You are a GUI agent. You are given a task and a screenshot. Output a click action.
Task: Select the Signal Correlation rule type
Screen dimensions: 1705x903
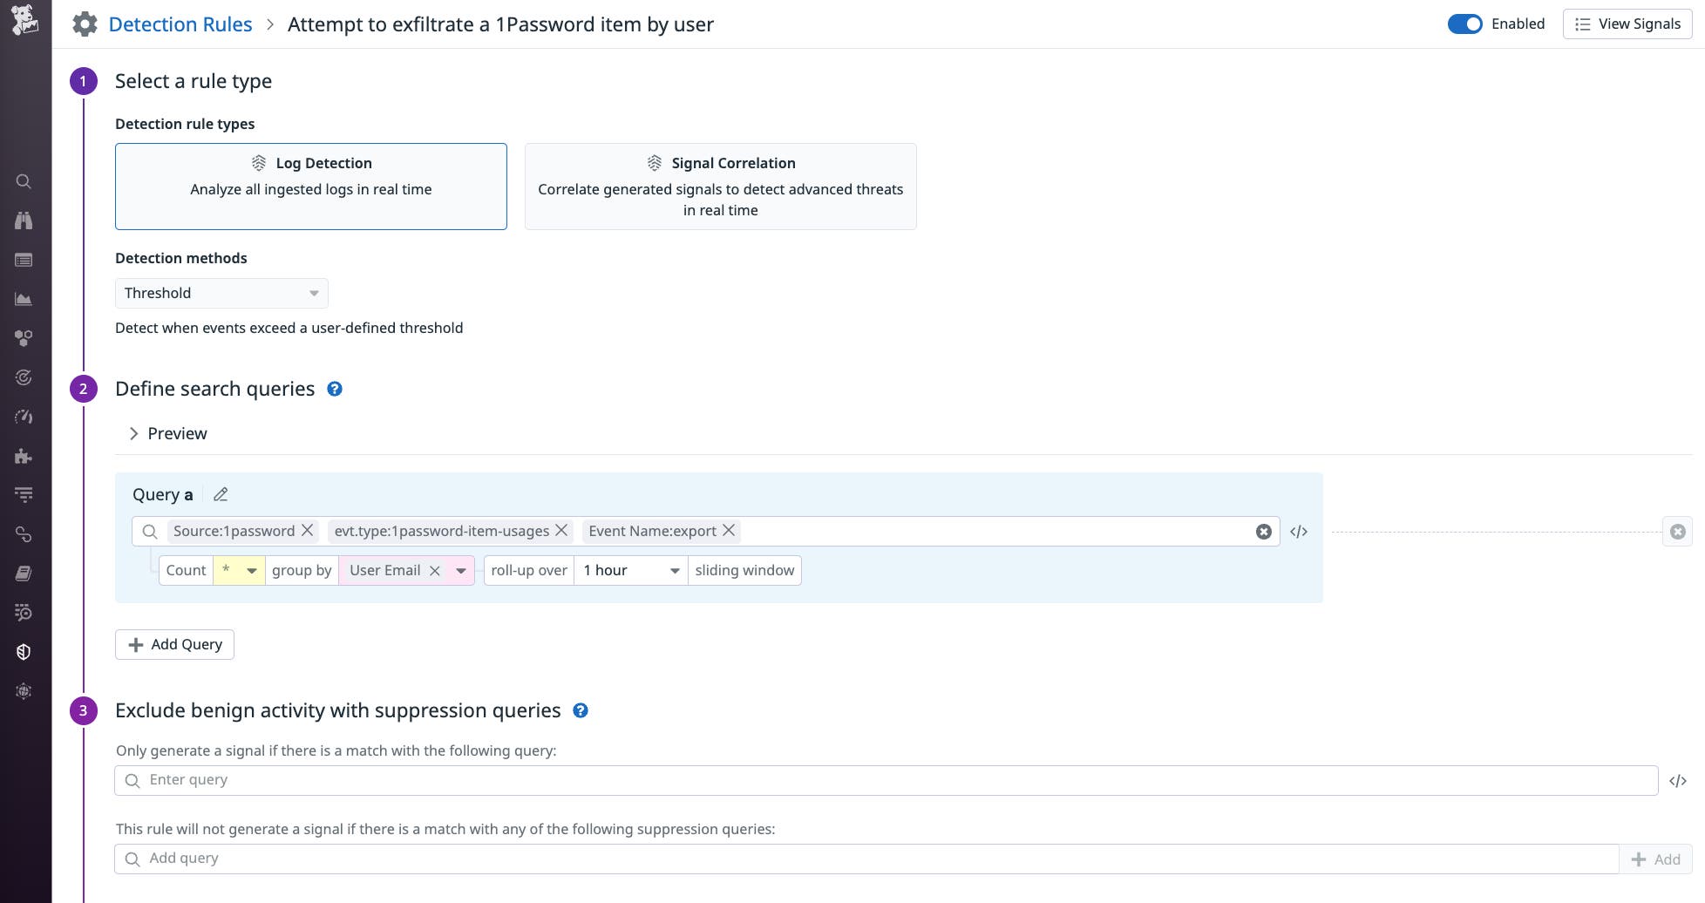pyautogui.click(x=720, y=186)
